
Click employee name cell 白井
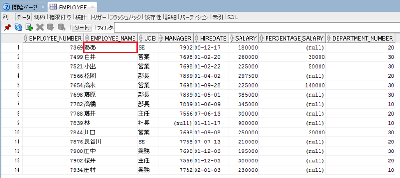click(111, 57)
